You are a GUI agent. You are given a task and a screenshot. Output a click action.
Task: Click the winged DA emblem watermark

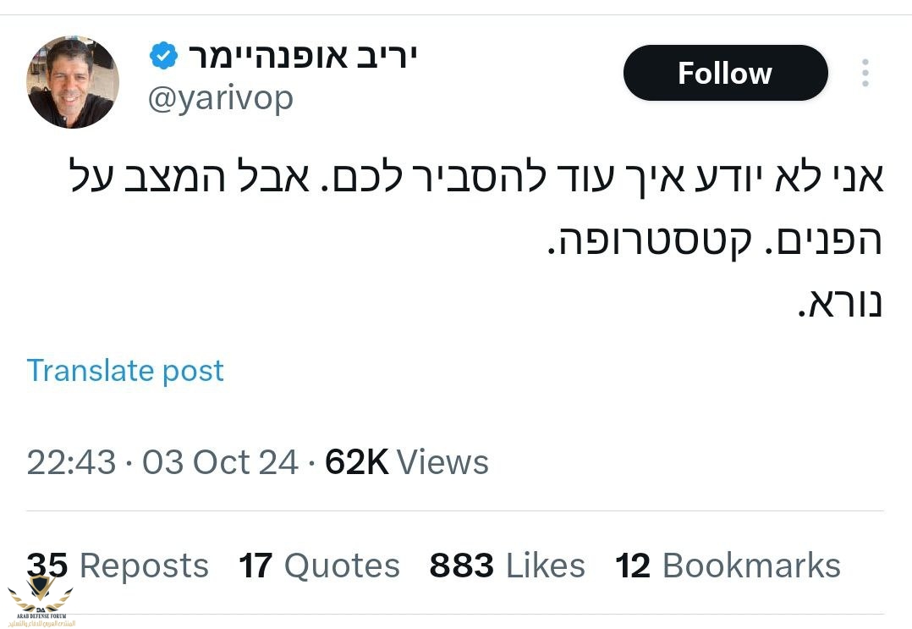point(40,594)
